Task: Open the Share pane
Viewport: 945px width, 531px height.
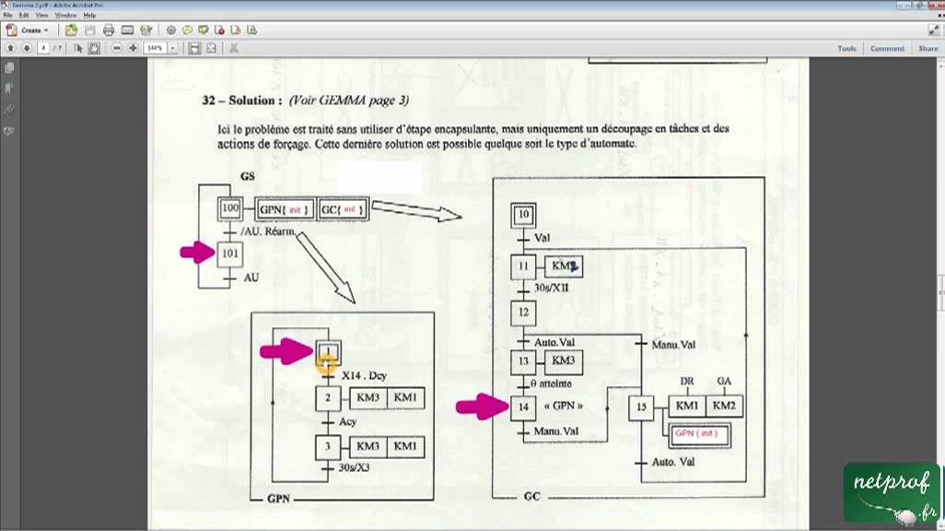Action: pos(928,48)
